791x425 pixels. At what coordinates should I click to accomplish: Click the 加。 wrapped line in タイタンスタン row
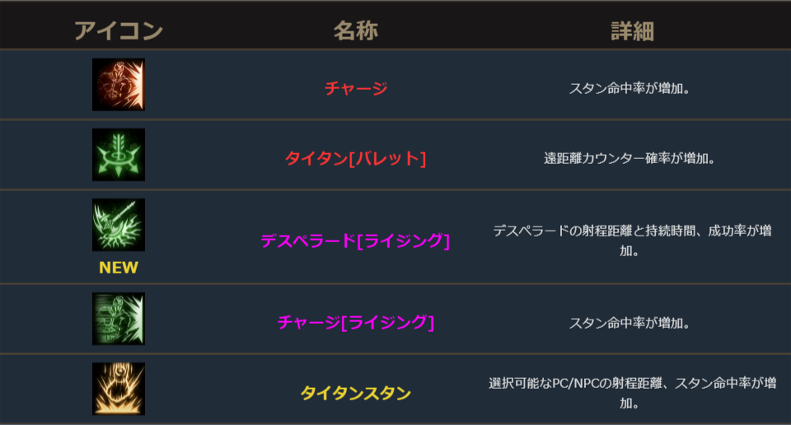tap(632, 404)
